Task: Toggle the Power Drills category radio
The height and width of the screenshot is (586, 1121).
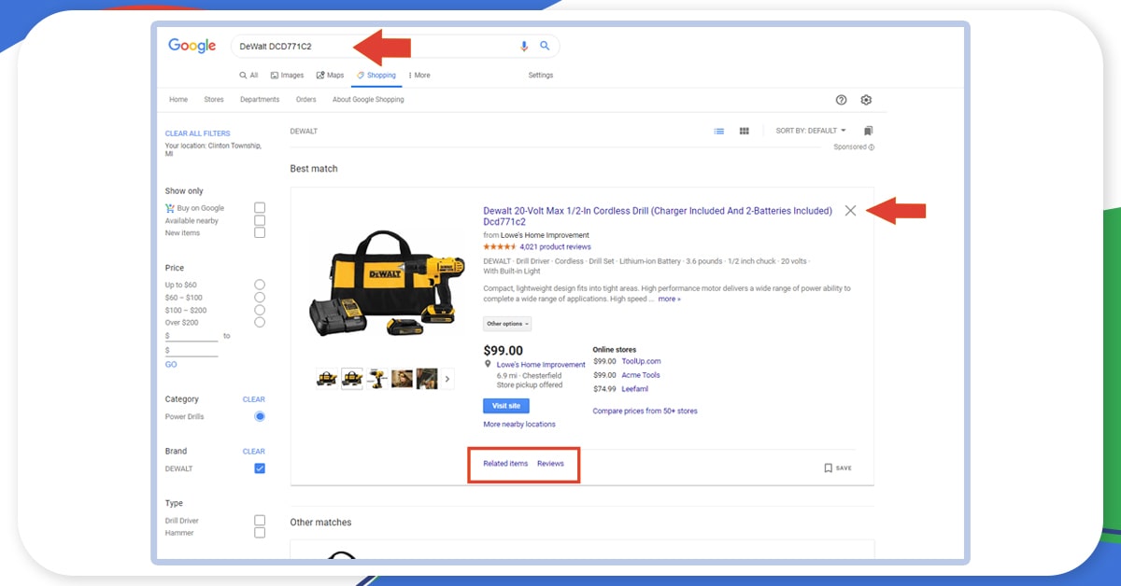Action: pyautogui.click(x=260, y=416)
